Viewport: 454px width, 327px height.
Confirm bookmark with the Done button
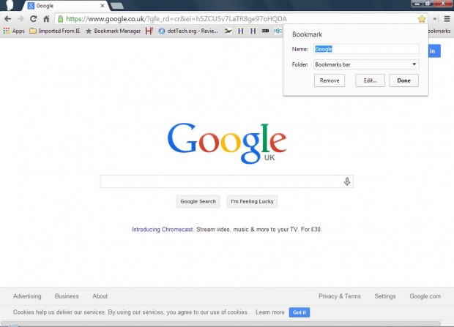click(x=403, y=80)
